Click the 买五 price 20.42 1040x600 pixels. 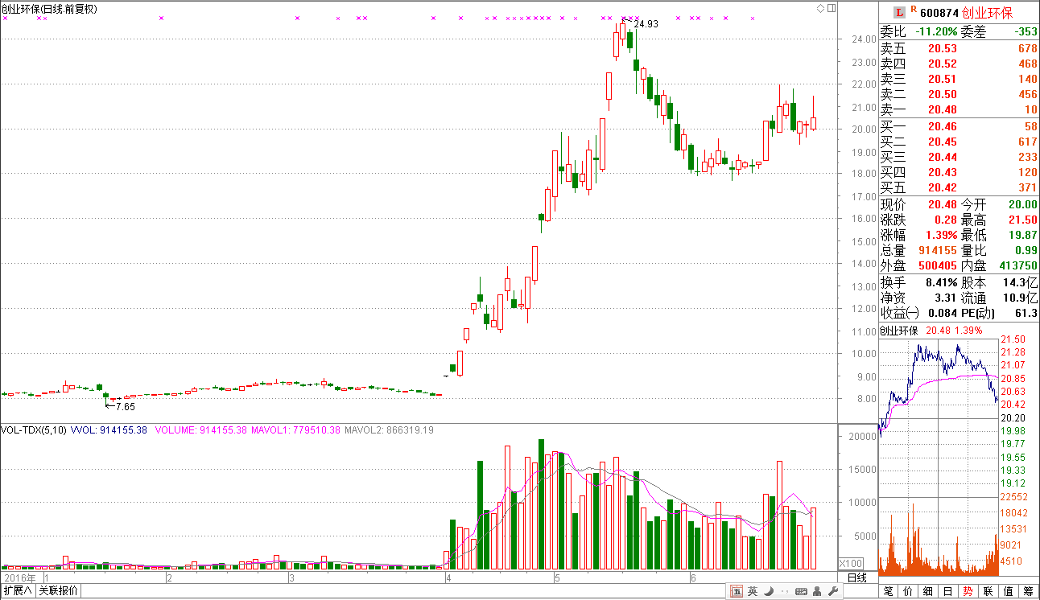point(943,187)
